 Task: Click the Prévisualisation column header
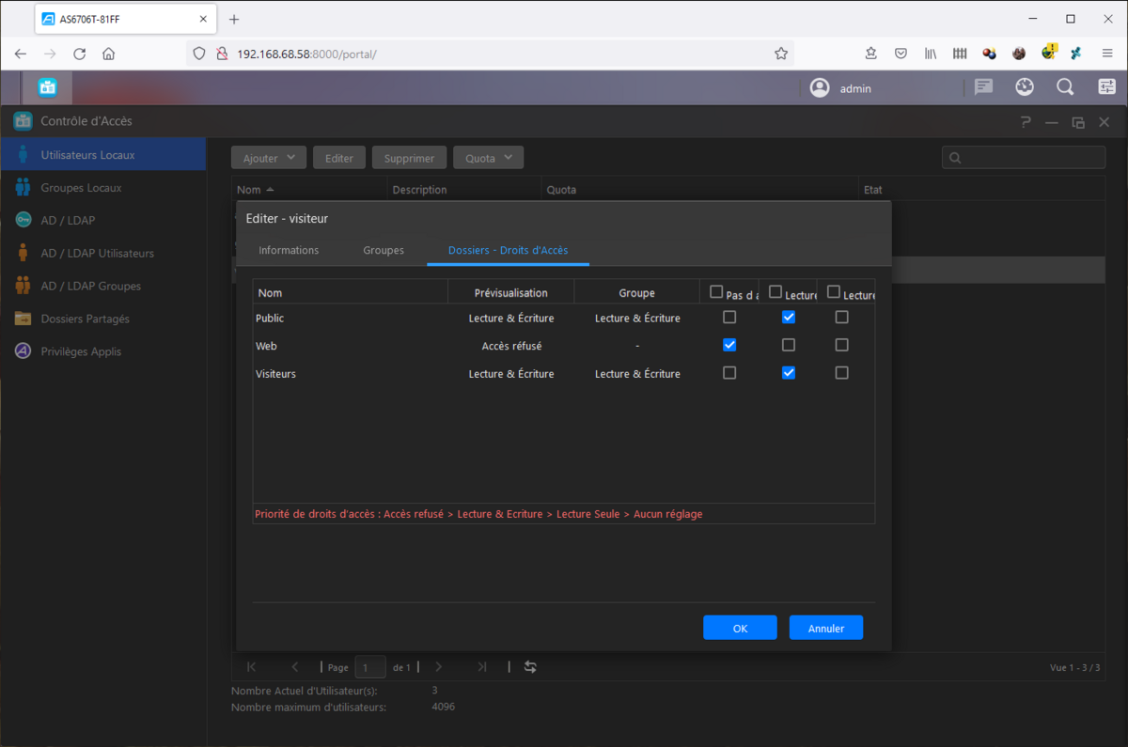point(510,293)
